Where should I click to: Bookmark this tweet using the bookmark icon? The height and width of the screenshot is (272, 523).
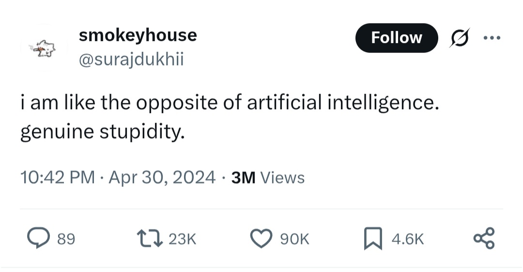click(x=372, y=238)
